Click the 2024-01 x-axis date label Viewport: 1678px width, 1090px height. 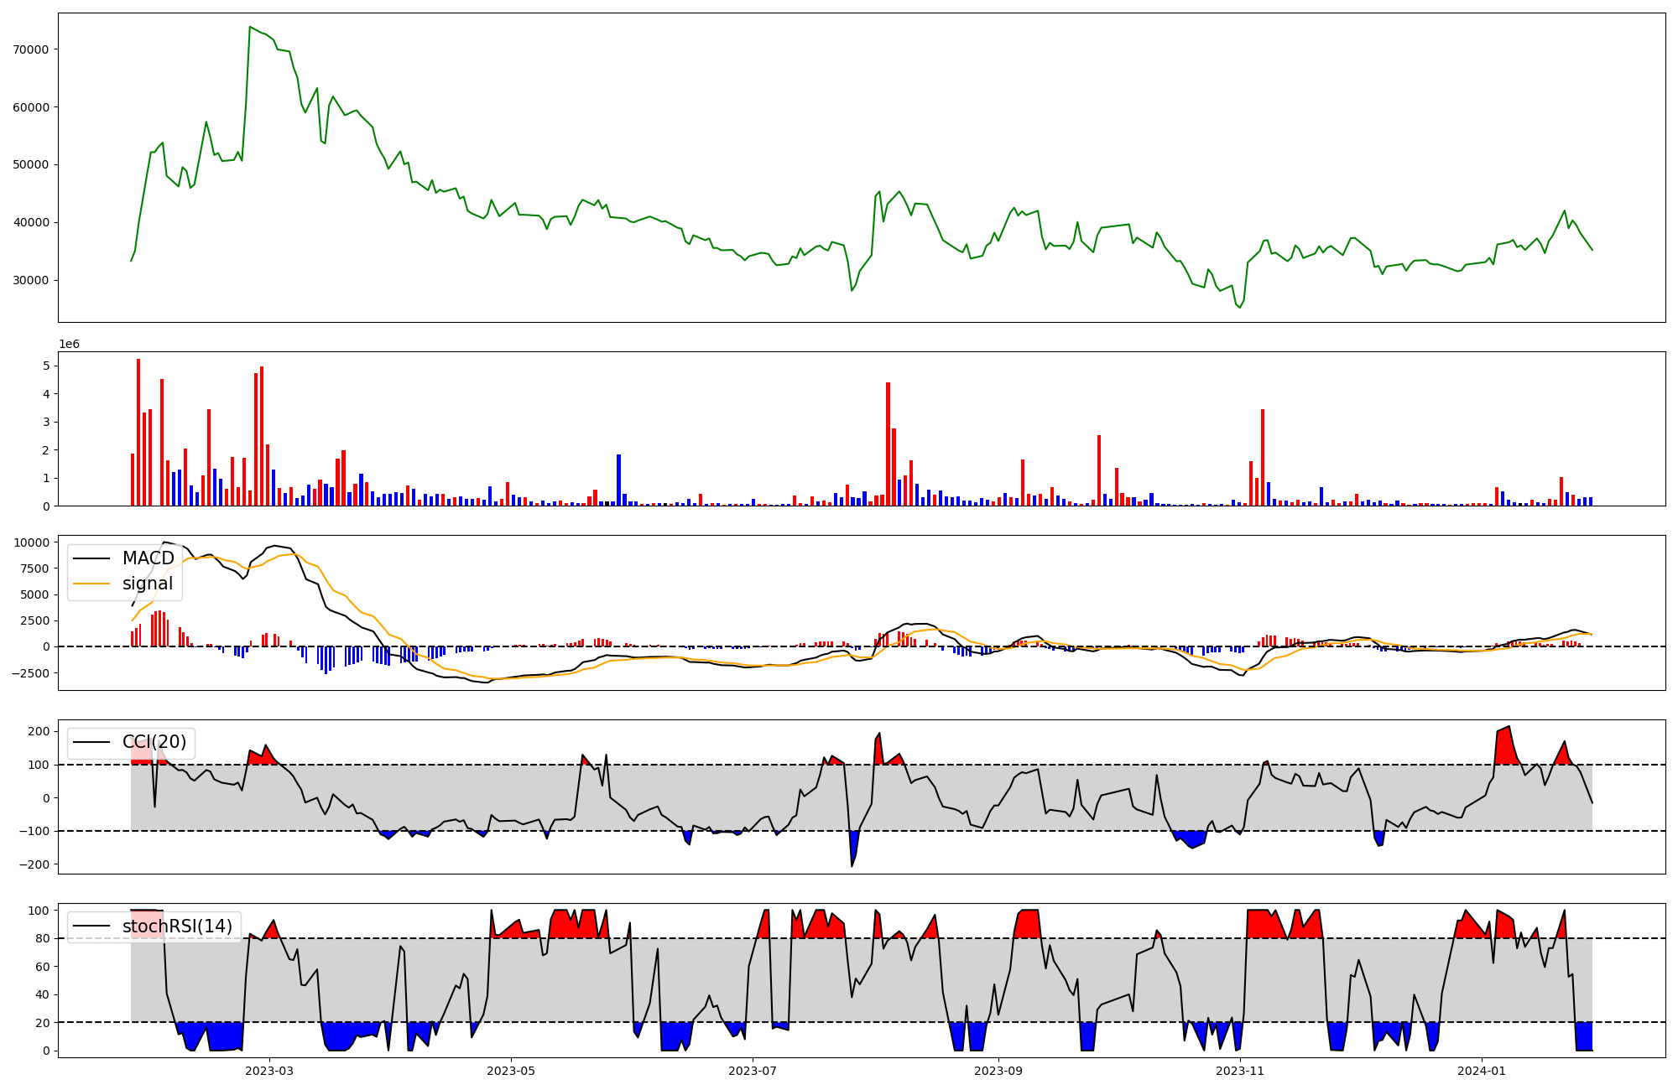1482,1071
